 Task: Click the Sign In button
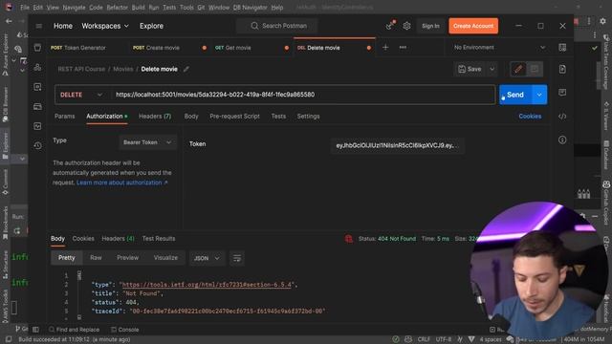(430, 26)
